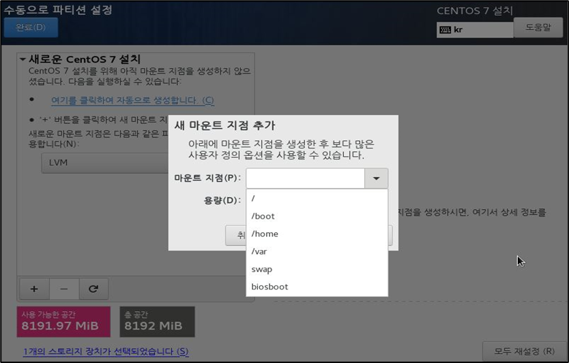
Task: Click the available space 8191.97 MiB box
Action: (63, 321)
